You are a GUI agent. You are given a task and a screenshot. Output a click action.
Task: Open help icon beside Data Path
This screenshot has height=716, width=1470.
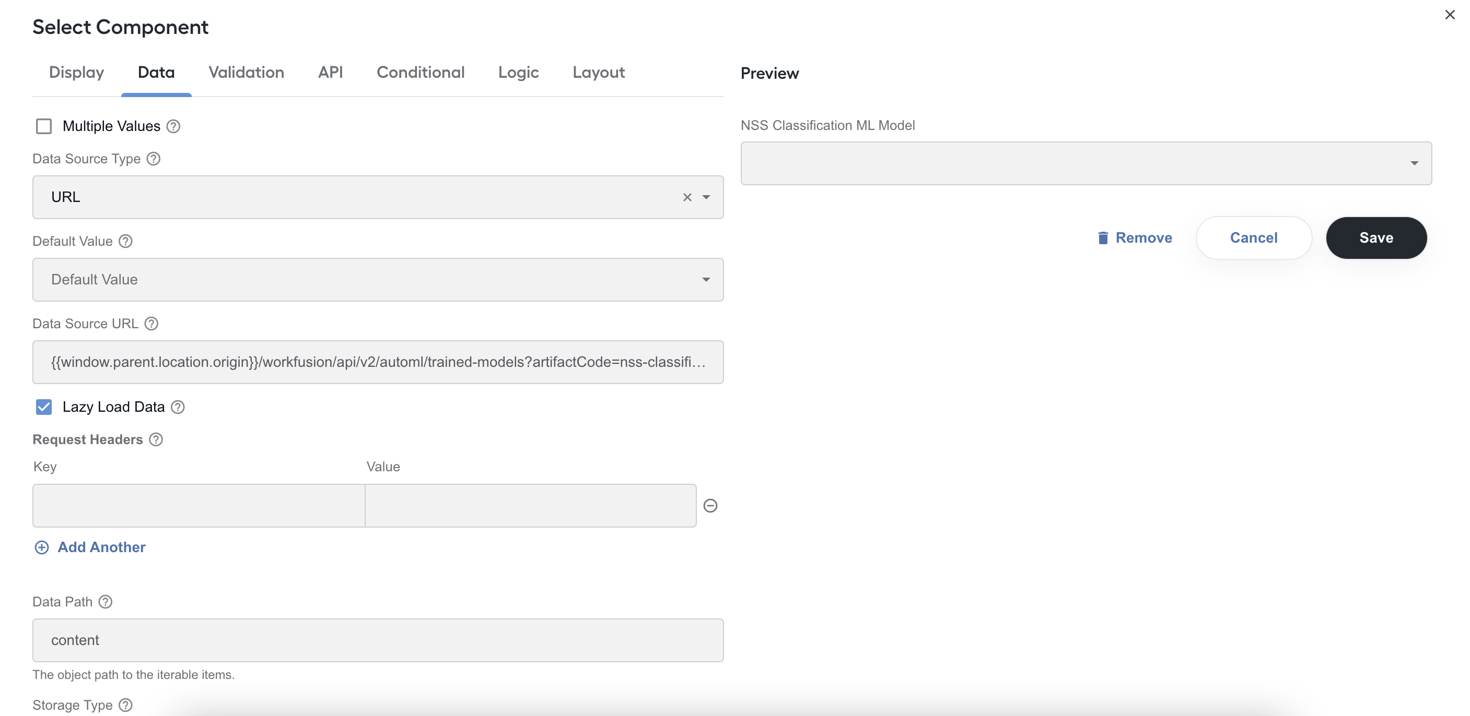click(x=106, y=602)
